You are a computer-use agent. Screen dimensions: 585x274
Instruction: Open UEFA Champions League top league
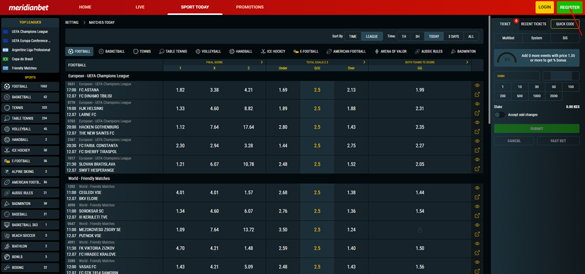[30, 32]
